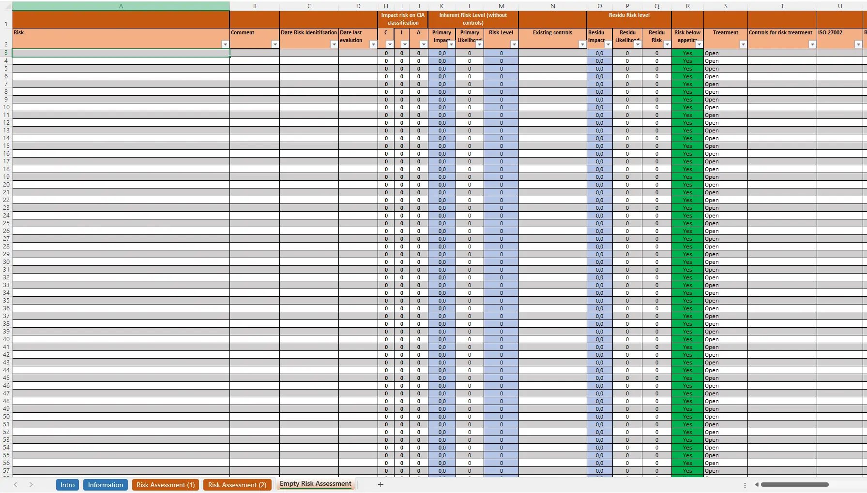Select row number 10 header
Viewport: 867px width, 493px height.
click(5, 107)
